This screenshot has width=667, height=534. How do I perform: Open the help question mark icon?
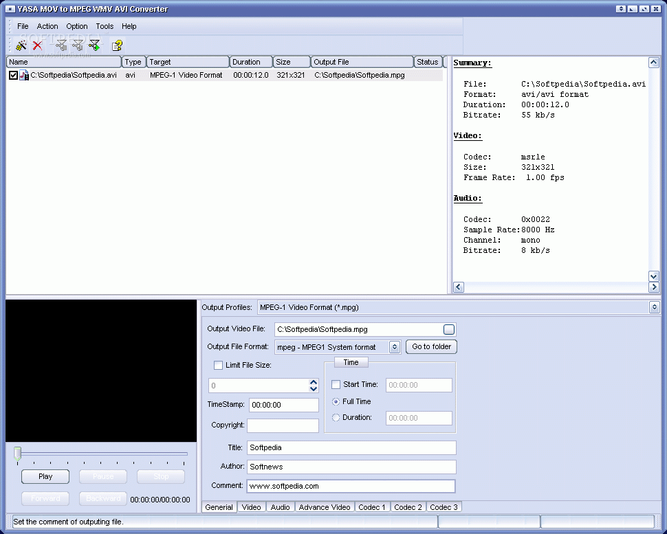[117, 45]
